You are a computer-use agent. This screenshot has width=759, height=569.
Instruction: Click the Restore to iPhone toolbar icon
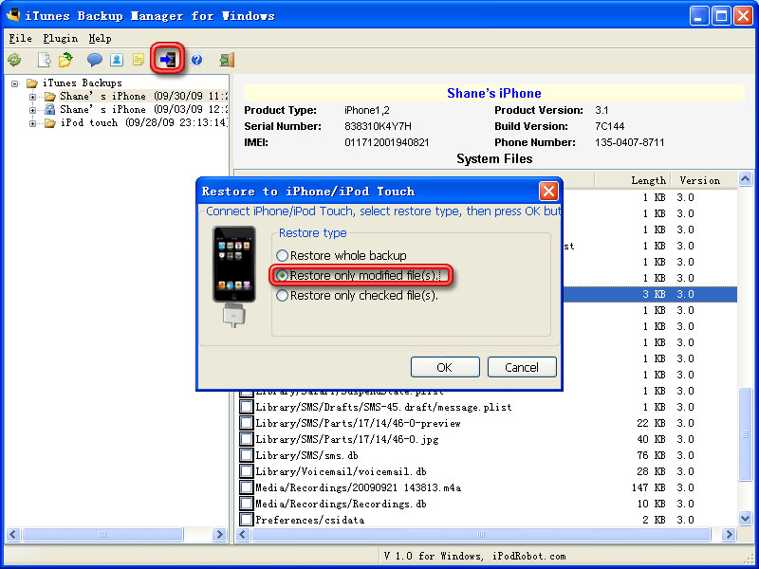[x=168, y=59]
